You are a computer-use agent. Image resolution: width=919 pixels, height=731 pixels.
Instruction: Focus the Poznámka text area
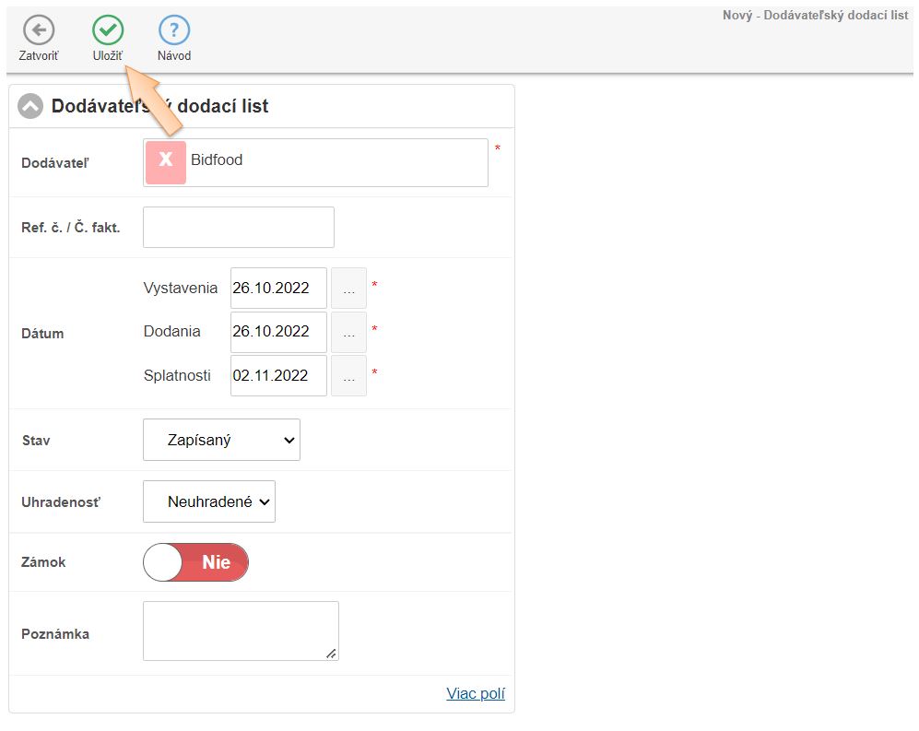[240, 631]
